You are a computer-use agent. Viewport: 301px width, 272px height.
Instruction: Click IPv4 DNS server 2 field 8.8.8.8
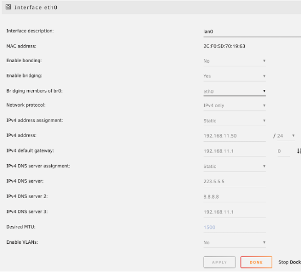pyautogui.click(x=234, y=197)
